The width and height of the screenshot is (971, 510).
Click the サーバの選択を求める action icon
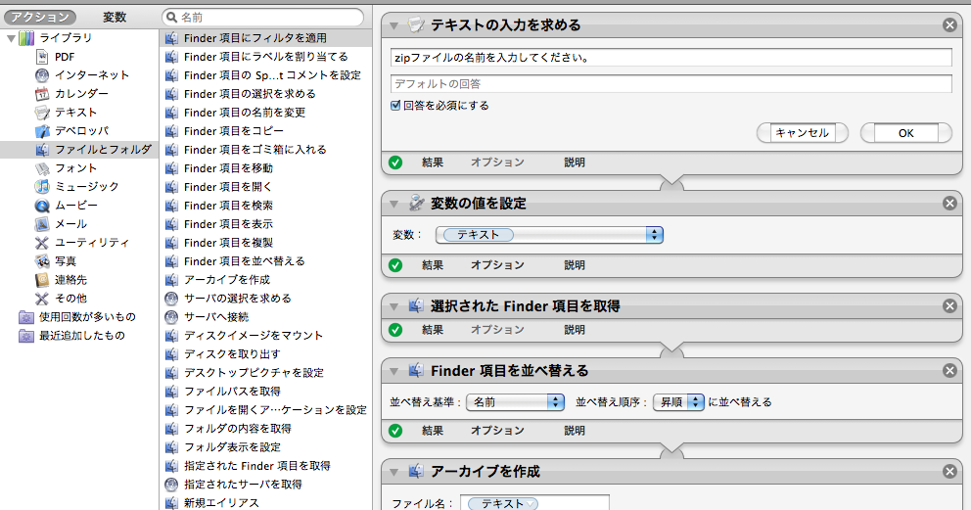pos(171,299)
